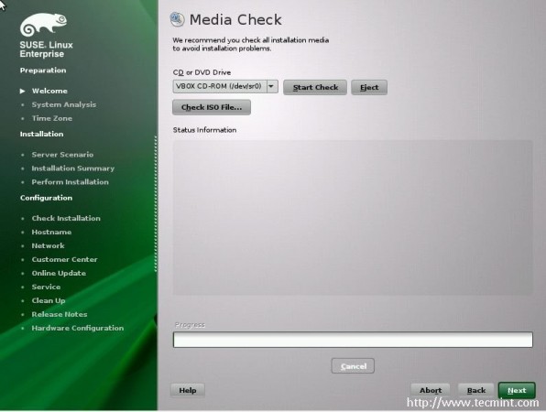The image size is (546, 412).
Task: Select Hostname step
Action: (x=51, y=233)
